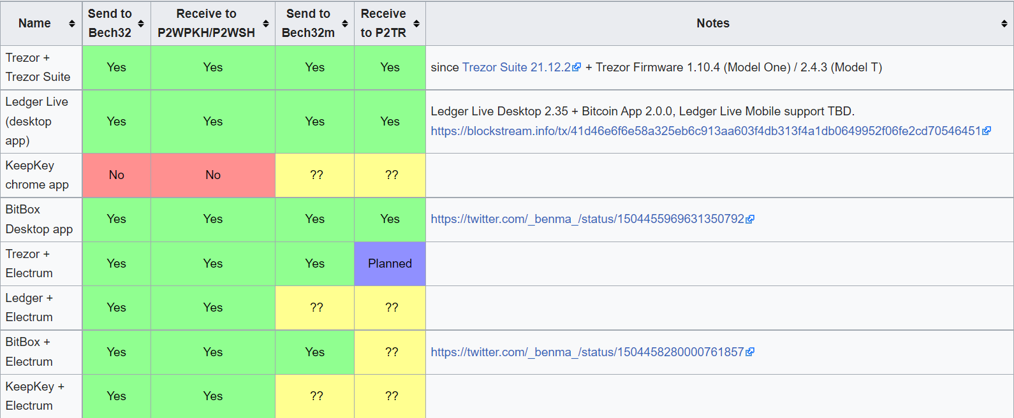Select the 'BitBox Desktop app' row name

click(x=39, y=219)
